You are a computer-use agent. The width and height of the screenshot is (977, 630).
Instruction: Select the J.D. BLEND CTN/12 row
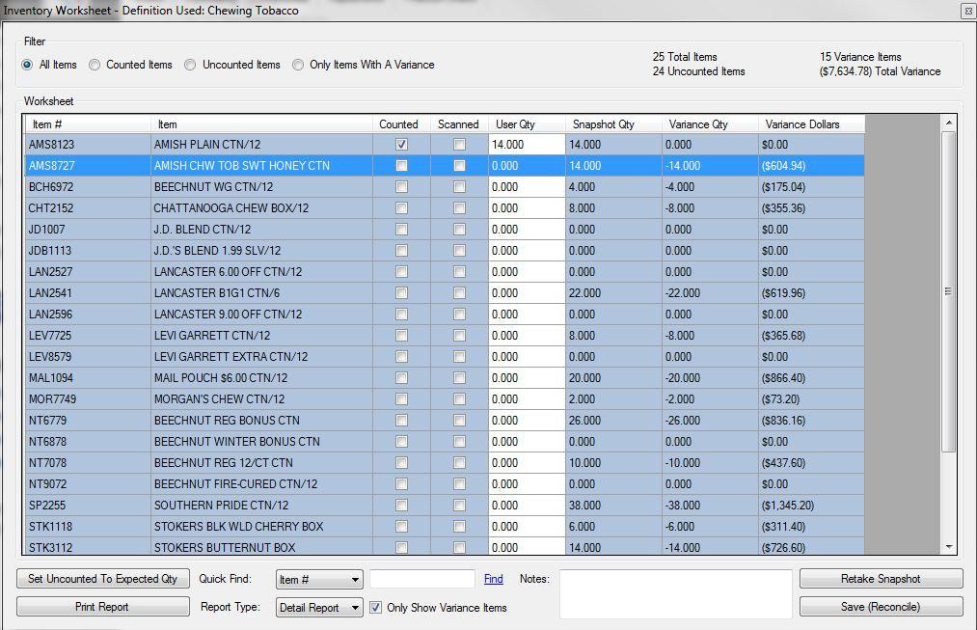(x=445, y=230)
